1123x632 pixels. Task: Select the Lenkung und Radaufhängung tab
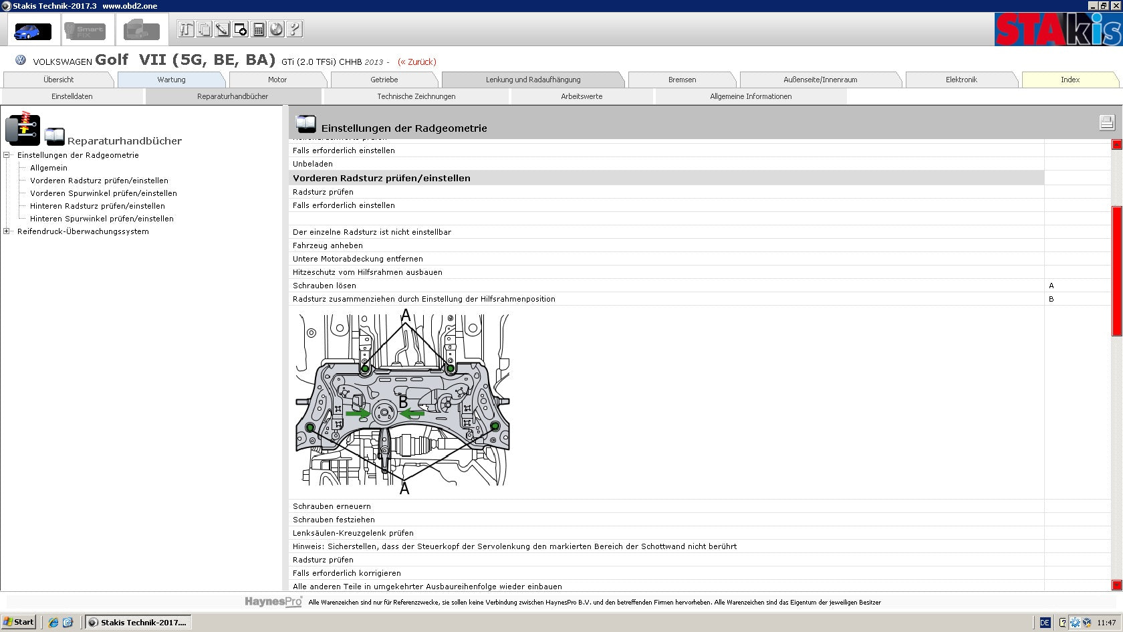(x=533, y=80)
